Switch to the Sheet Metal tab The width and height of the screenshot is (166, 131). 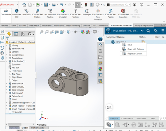34,26
